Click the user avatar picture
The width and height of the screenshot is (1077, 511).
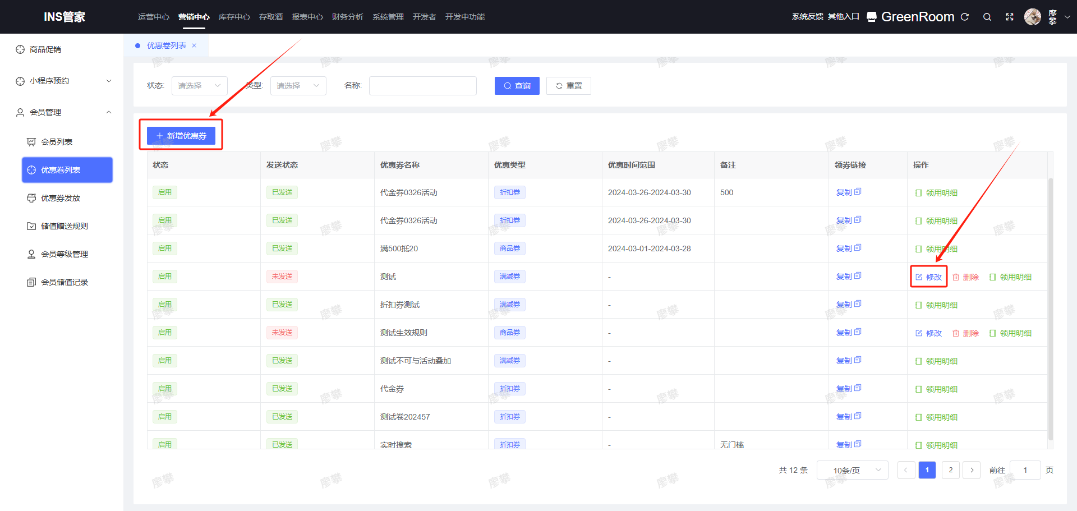pyautogui.click(x=1032, y=17)
